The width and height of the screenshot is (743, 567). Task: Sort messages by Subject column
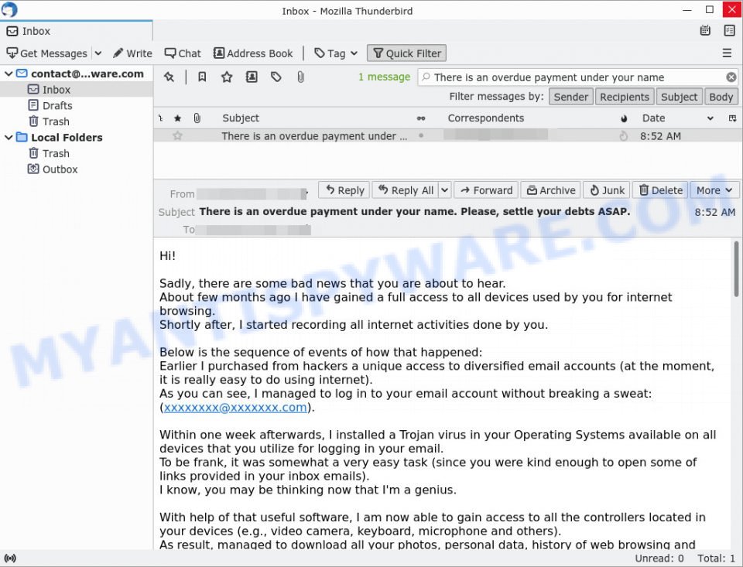pos(241,118)
